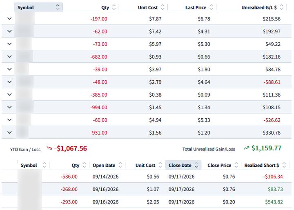Click the Open Date column header

[104, 165]
